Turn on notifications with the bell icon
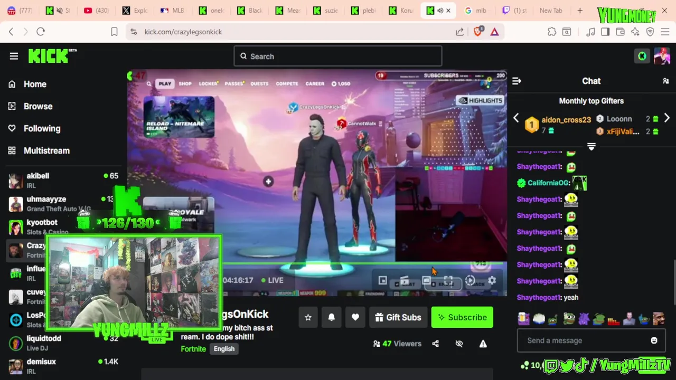The height and width of the screenshot is (380, 676). [332, 317]
